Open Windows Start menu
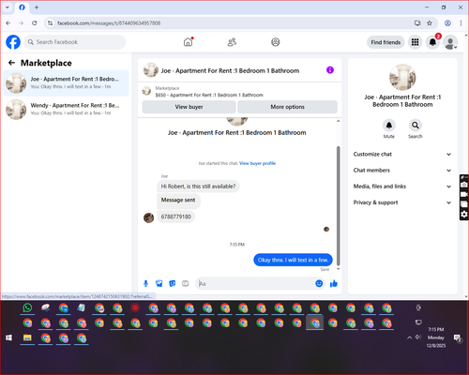This screenshot has width=469, height=375. pos(9,337)
